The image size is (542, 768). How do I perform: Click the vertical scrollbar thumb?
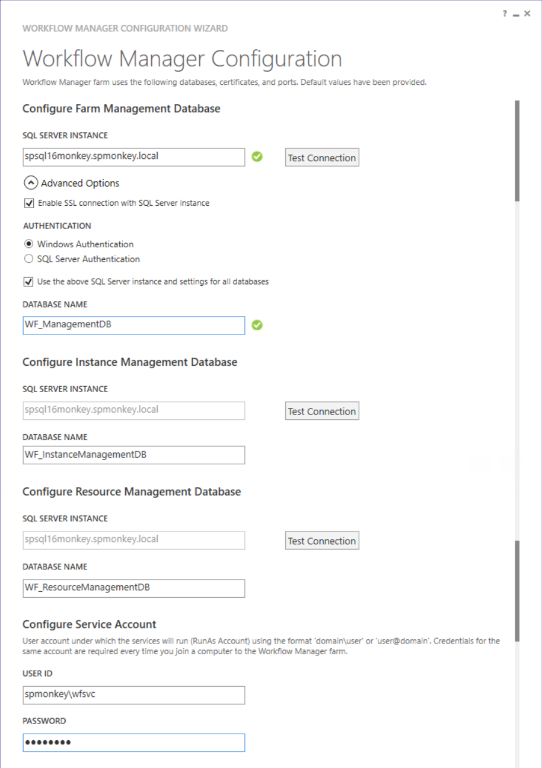point(517,151)
